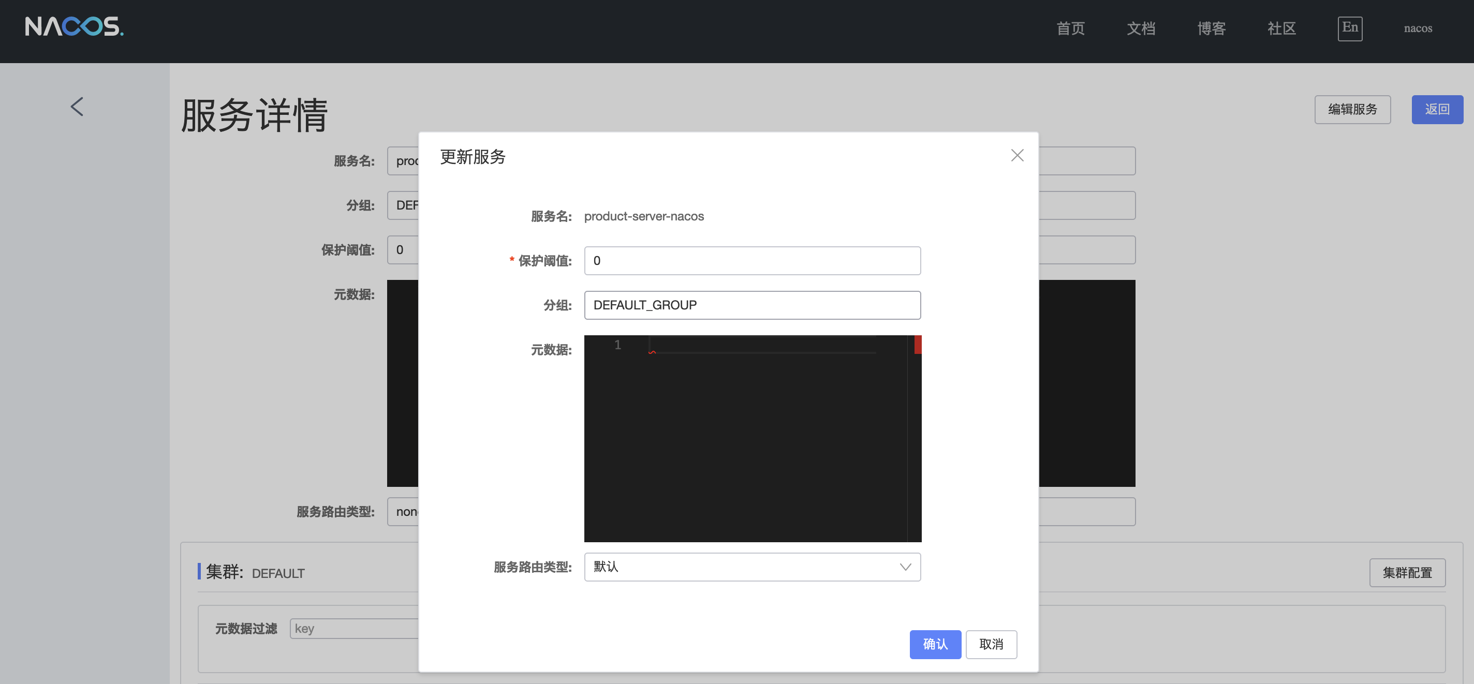Click the 集群配置 button
This screenshot has height=684, width=1474.
1407,572
